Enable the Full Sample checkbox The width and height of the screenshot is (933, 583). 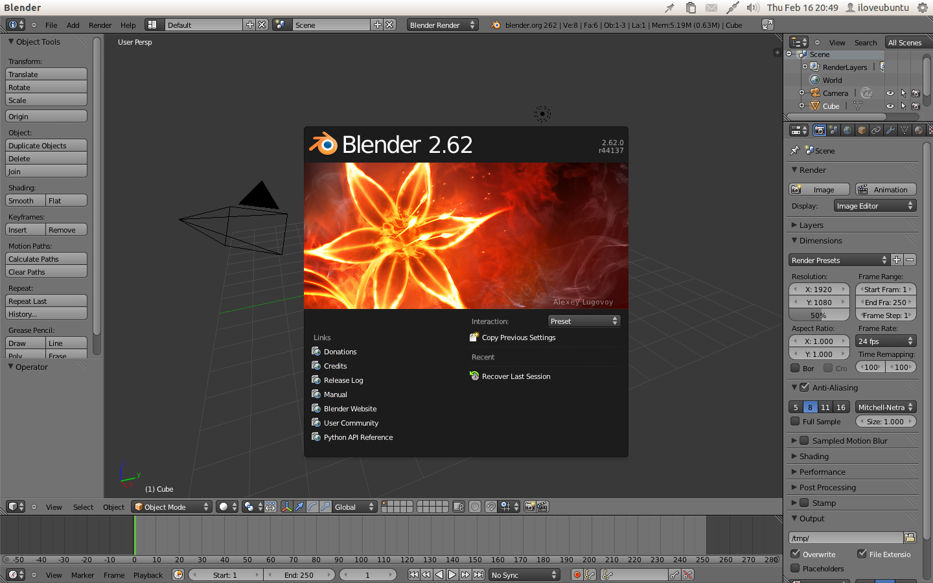point(794,421)
